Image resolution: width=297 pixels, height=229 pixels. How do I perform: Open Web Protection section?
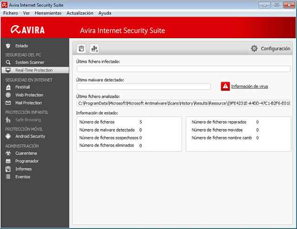[29, 95]
